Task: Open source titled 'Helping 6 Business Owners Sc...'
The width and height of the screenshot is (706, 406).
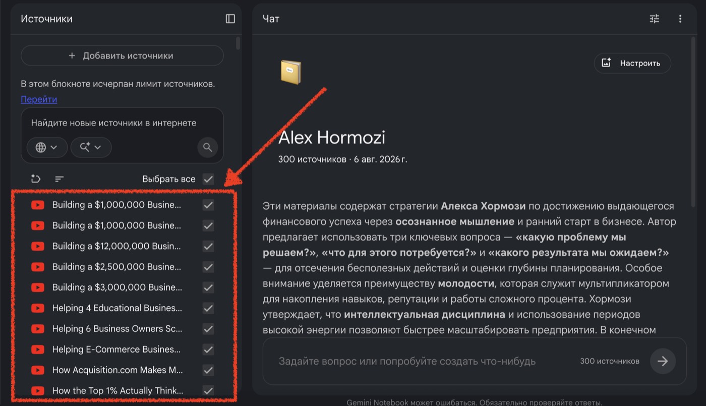Action: click(x=117, y=329)
